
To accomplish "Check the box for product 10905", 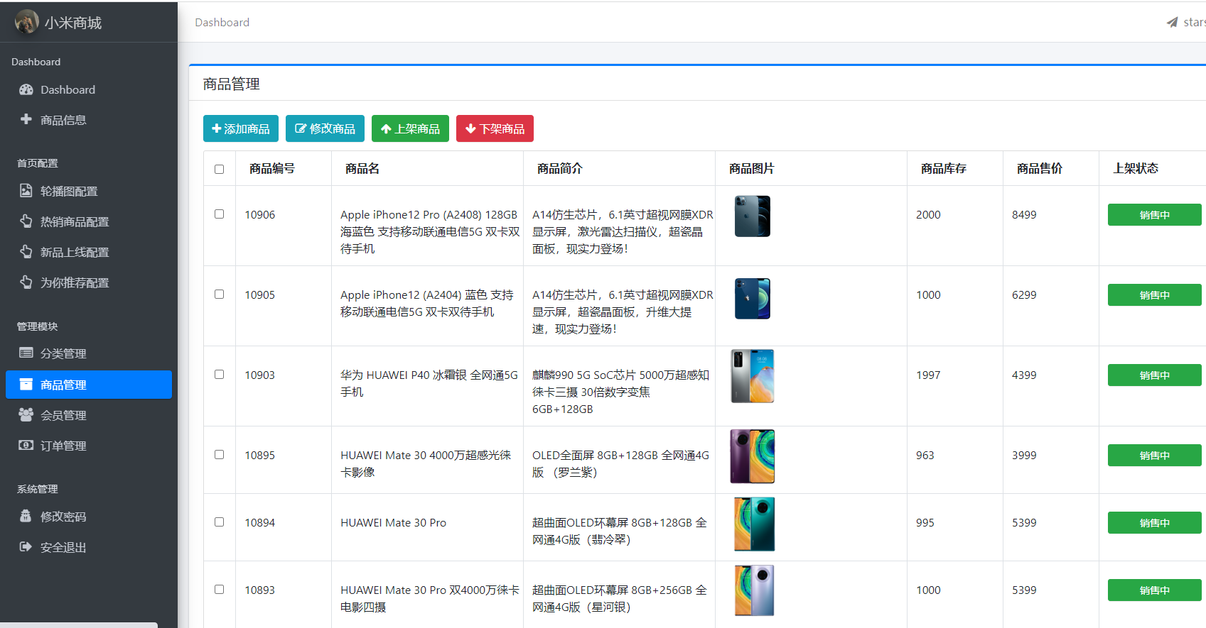I will 219,294.
